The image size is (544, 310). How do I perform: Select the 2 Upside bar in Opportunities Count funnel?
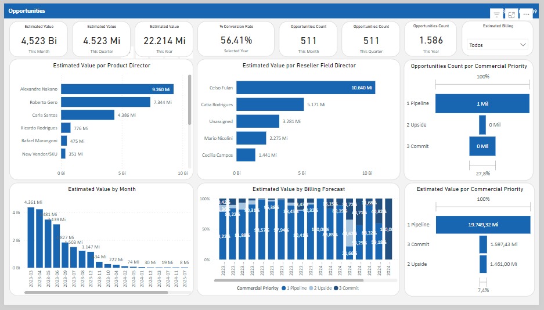click(482, 125)
